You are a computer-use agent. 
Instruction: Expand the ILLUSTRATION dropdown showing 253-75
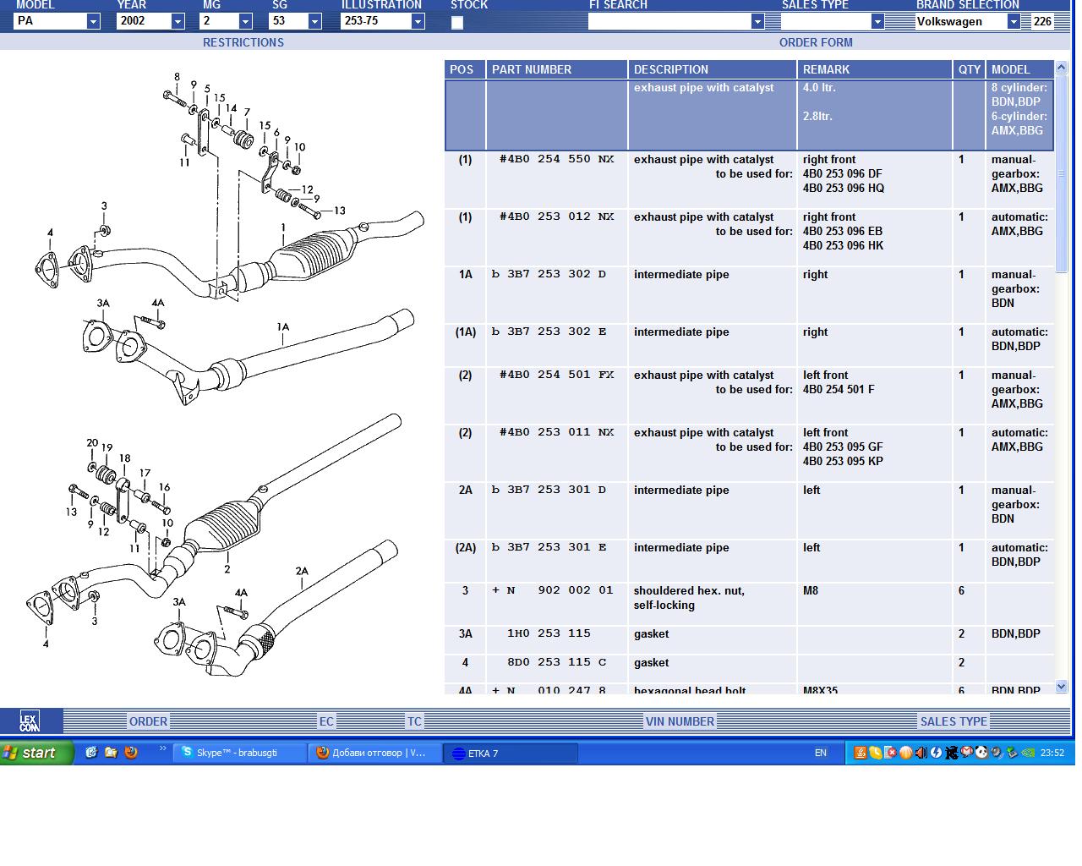tap(418, 22)
